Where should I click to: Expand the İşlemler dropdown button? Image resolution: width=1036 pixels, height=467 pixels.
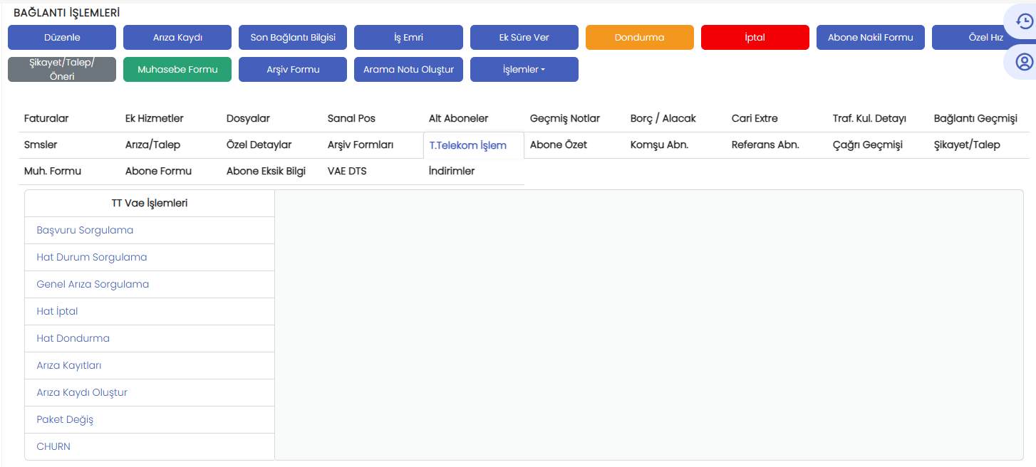pyautogui.click(x=524, y=70)
